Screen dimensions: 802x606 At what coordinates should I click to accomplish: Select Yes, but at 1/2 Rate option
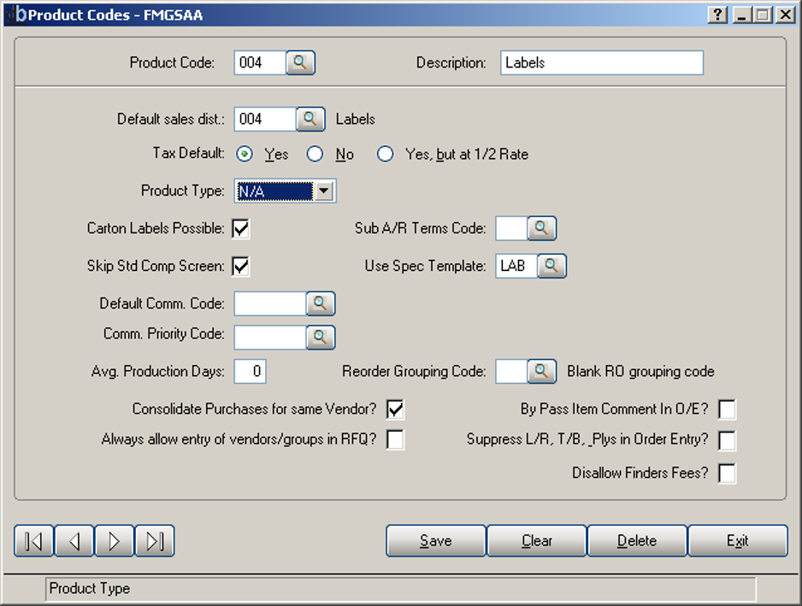[385, 154]
